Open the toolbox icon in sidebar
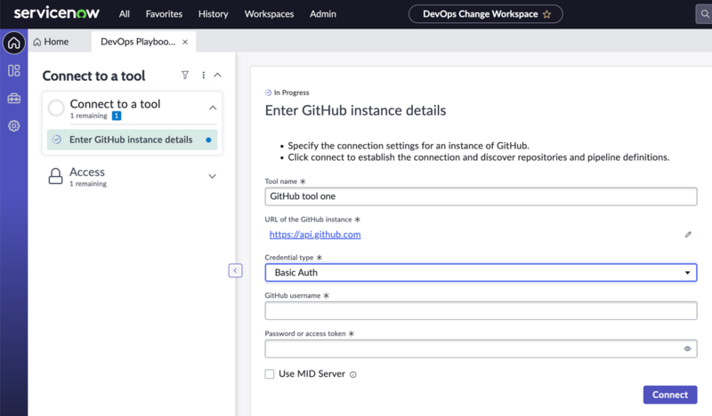Image resolution: width=712 pixels, height=416 pixels. (x=14, y=99)
